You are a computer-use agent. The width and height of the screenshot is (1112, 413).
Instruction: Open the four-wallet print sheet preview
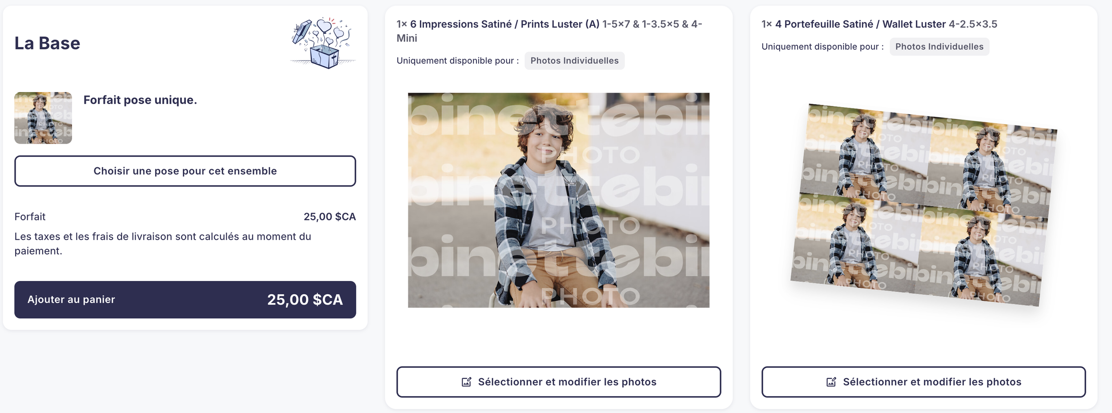(x=924, y=205)
